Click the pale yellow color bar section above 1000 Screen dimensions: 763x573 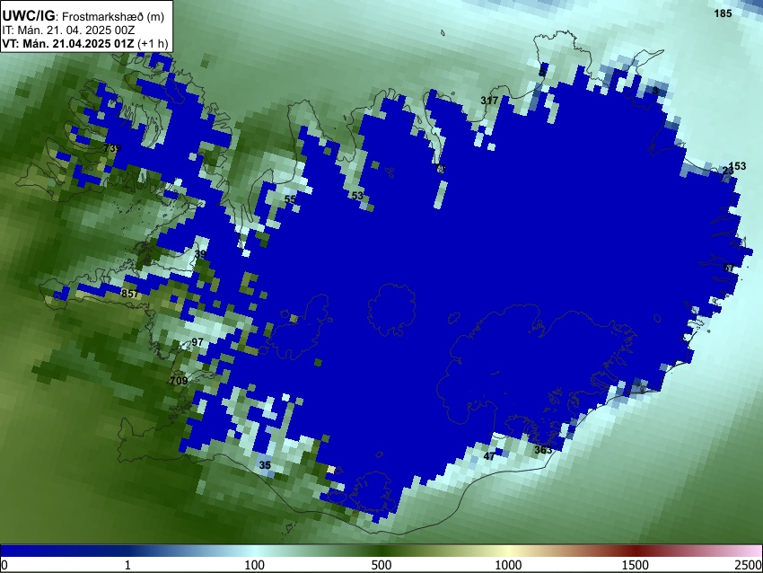click(508, 551)
